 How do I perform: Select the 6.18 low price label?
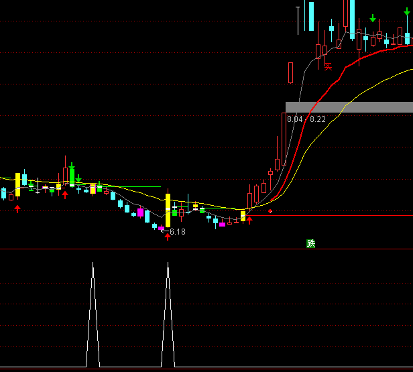click(x=178, y=232)
